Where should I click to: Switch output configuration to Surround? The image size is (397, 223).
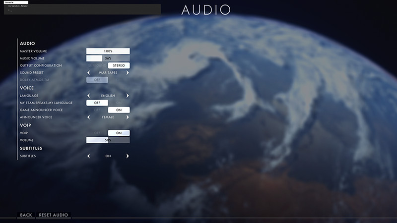(97, 65)
